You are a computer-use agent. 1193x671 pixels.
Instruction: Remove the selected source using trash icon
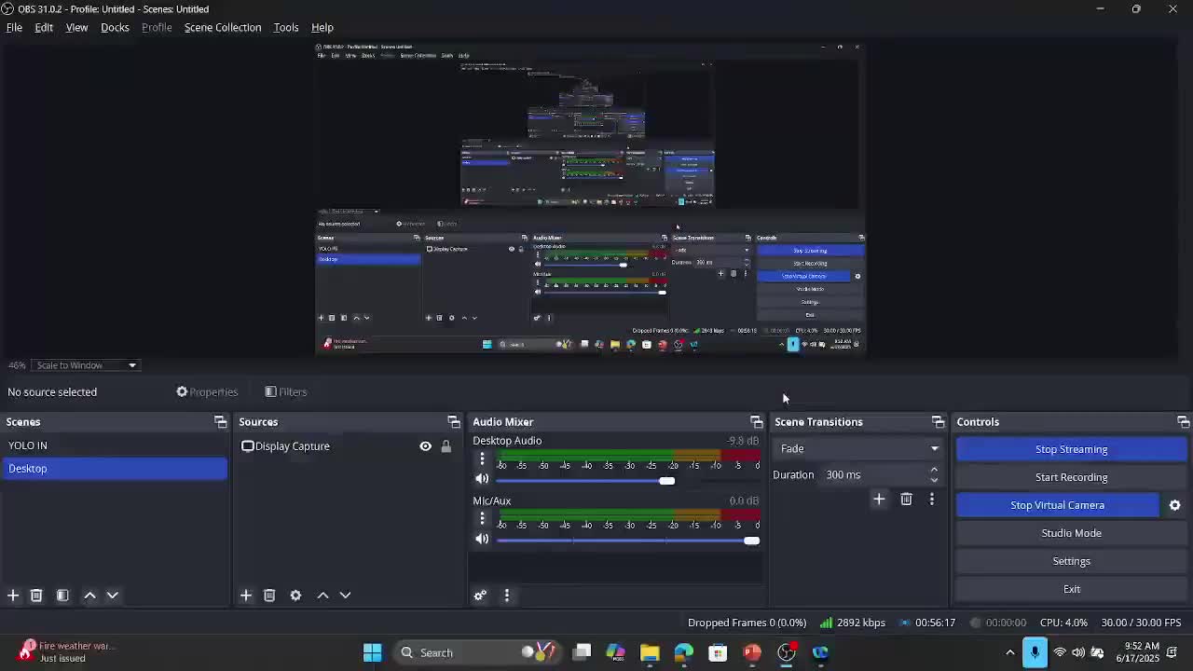point(269,596)
